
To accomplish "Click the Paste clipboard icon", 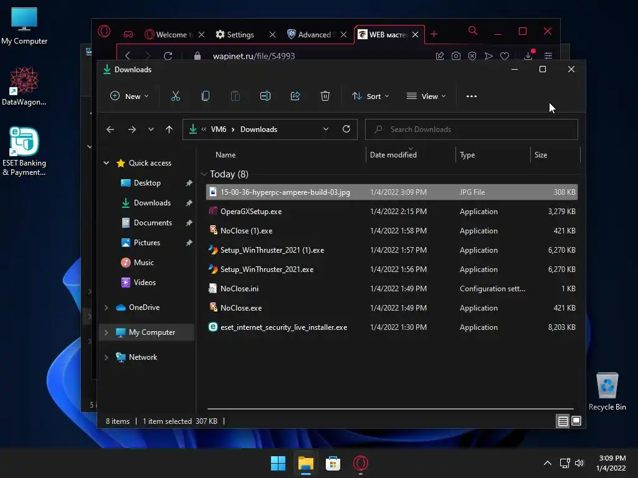I will (x=235, y=96).
